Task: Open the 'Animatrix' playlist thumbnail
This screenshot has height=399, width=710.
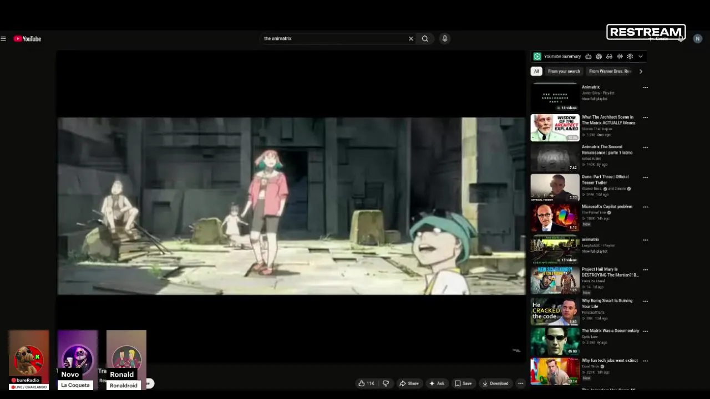Action: 555,97
